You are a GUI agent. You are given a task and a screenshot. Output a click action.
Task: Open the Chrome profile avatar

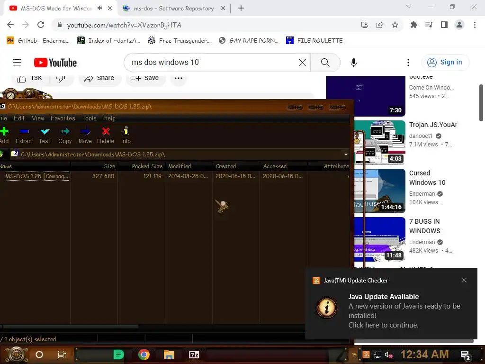tap(459, 25)
